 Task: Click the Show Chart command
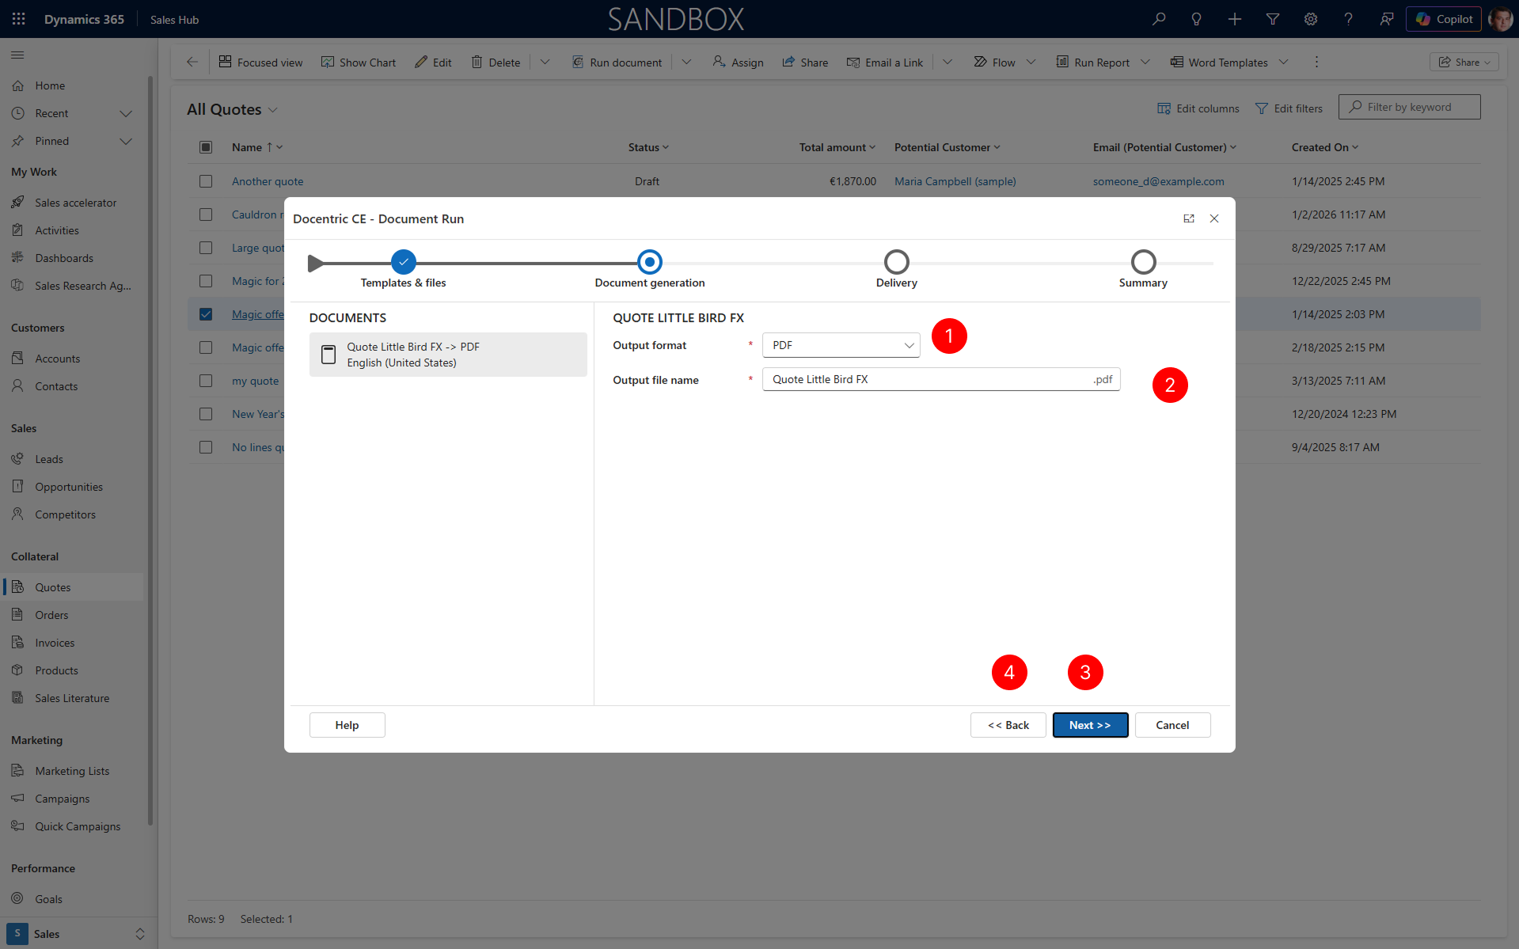(x=358, y=63)
